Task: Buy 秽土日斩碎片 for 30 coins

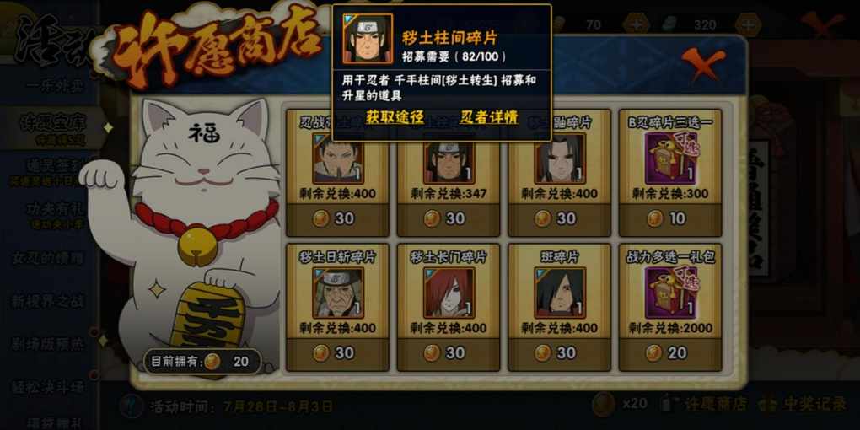Action: tap(338, 352)
